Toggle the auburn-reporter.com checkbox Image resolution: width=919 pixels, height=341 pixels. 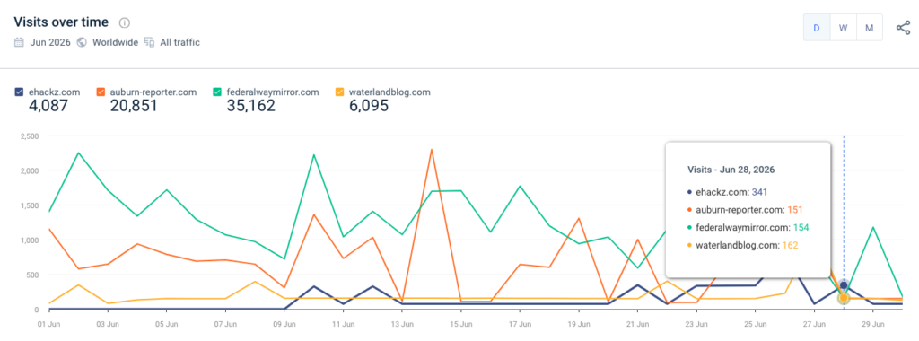tap(101, 92)
